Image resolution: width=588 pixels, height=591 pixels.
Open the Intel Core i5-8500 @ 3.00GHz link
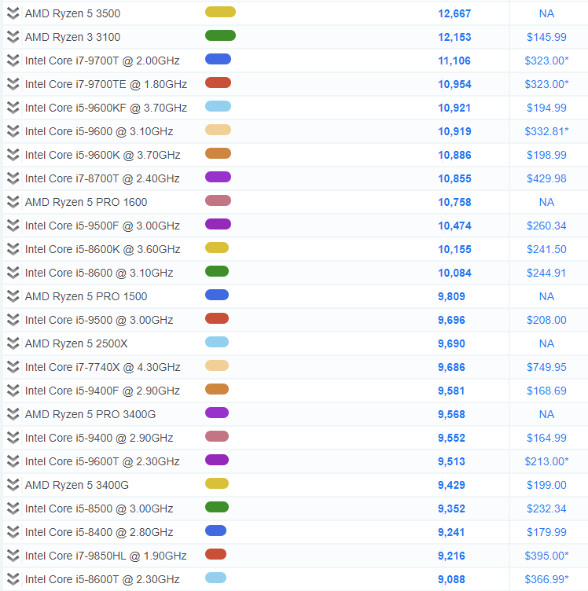[99, 508]
